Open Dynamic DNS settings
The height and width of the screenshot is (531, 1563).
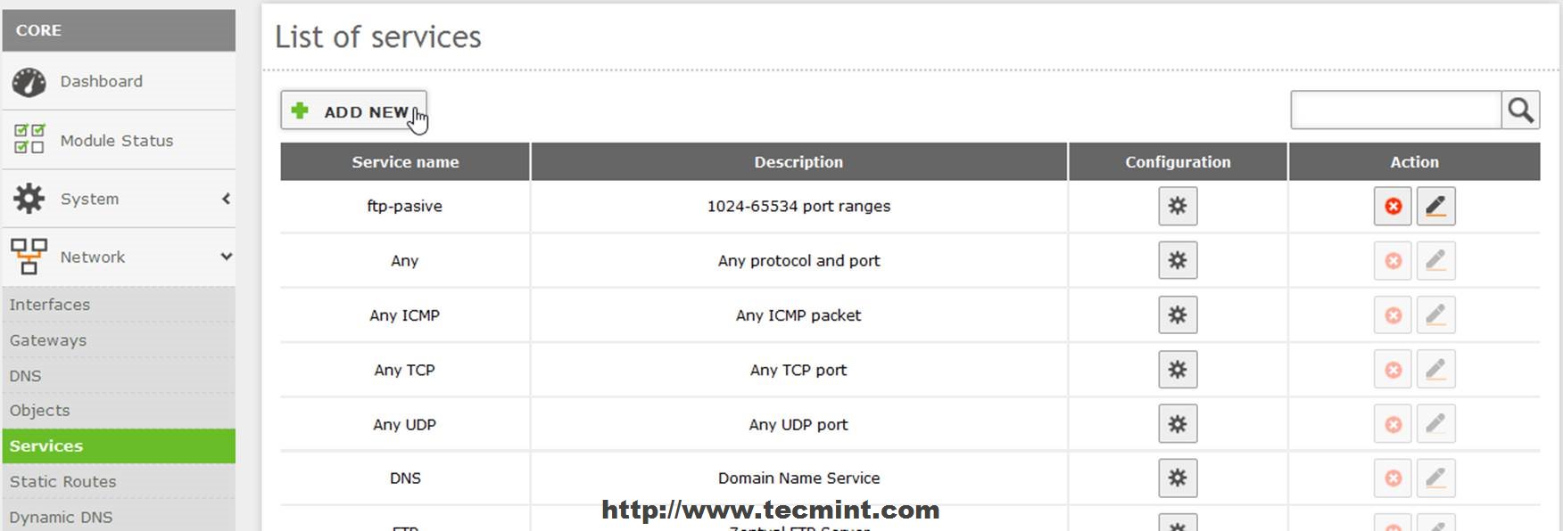62,518
